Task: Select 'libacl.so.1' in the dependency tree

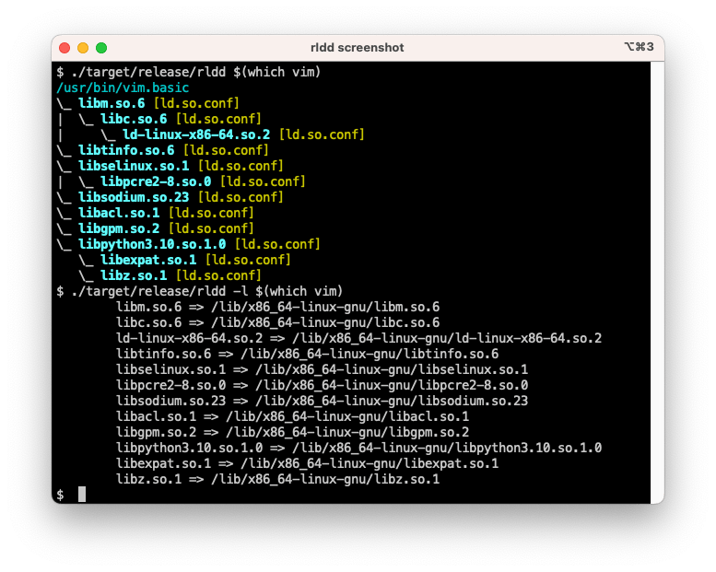Action: pyautogui.click(x=119, y=213)
